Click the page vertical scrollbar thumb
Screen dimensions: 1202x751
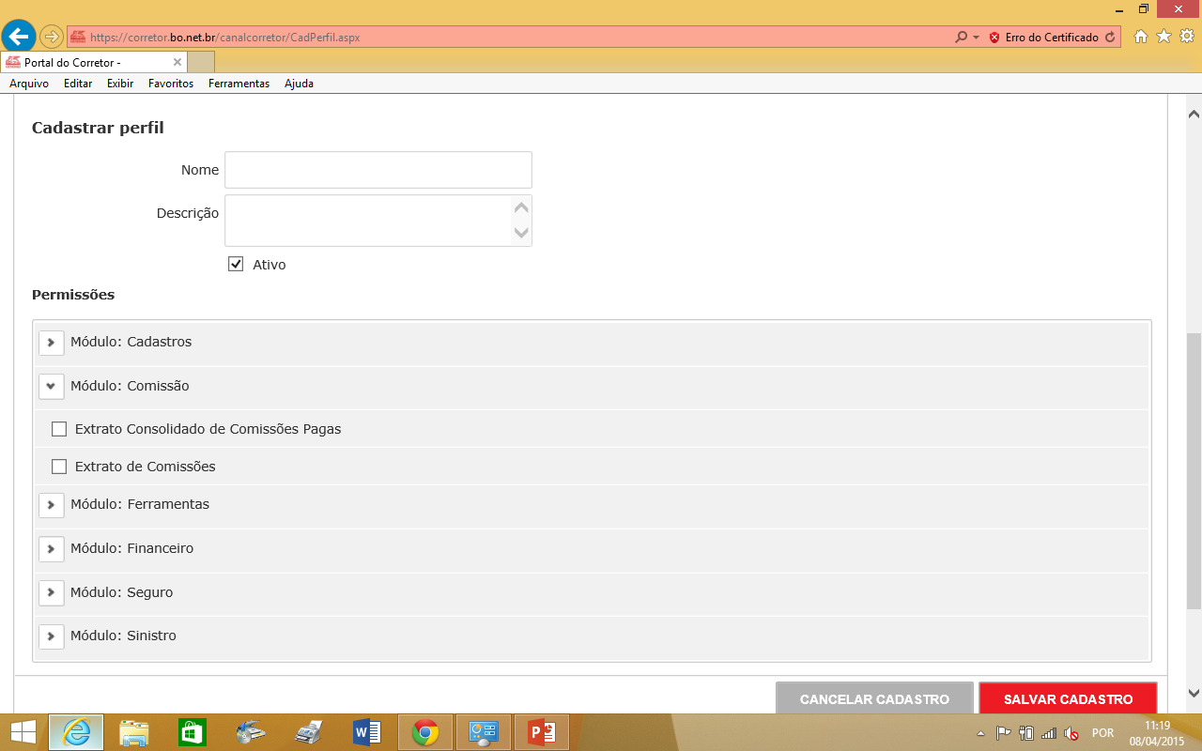coord(1194,470)
